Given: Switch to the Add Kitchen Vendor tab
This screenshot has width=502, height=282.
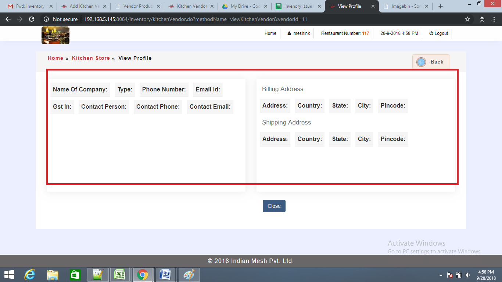Looking at the screenshot, I should [84, 6].
